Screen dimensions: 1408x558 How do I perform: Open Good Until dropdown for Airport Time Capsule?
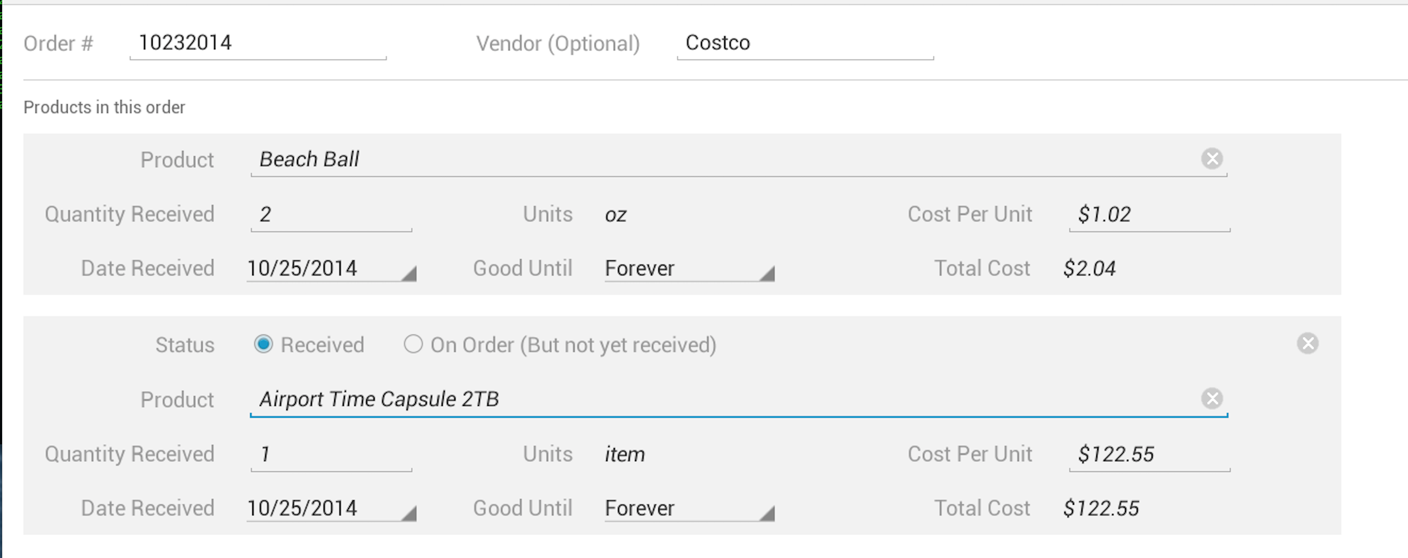click(x=689, y=508)
